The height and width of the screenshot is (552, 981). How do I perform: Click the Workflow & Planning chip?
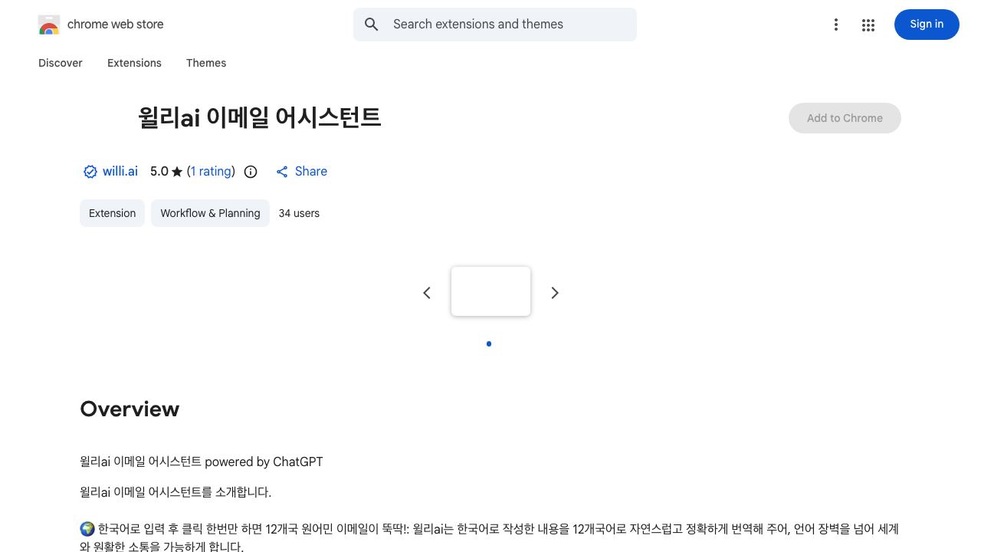tap(210, 213)
